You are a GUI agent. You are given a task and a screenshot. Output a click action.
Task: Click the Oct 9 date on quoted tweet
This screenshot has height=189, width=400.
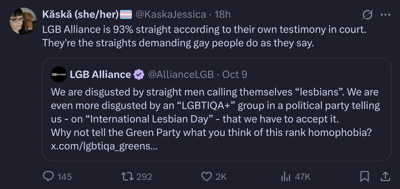tap(234, 74)
